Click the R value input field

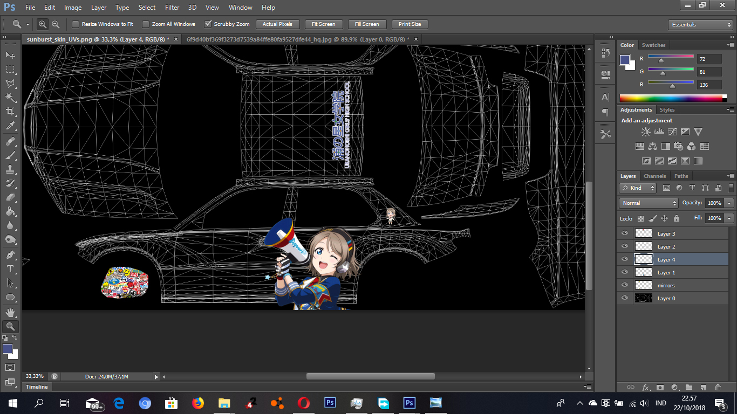[x=709, y=59]
